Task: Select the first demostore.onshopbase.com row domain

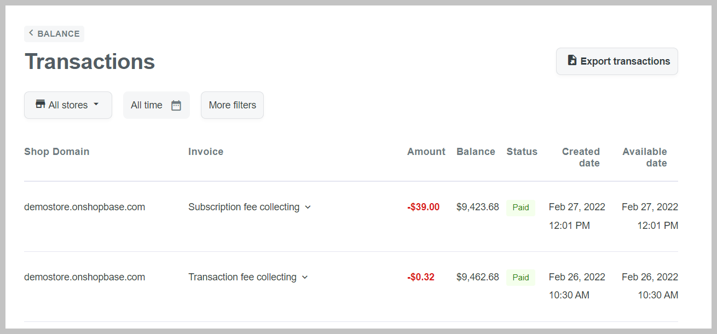Action: click(84, 207)
